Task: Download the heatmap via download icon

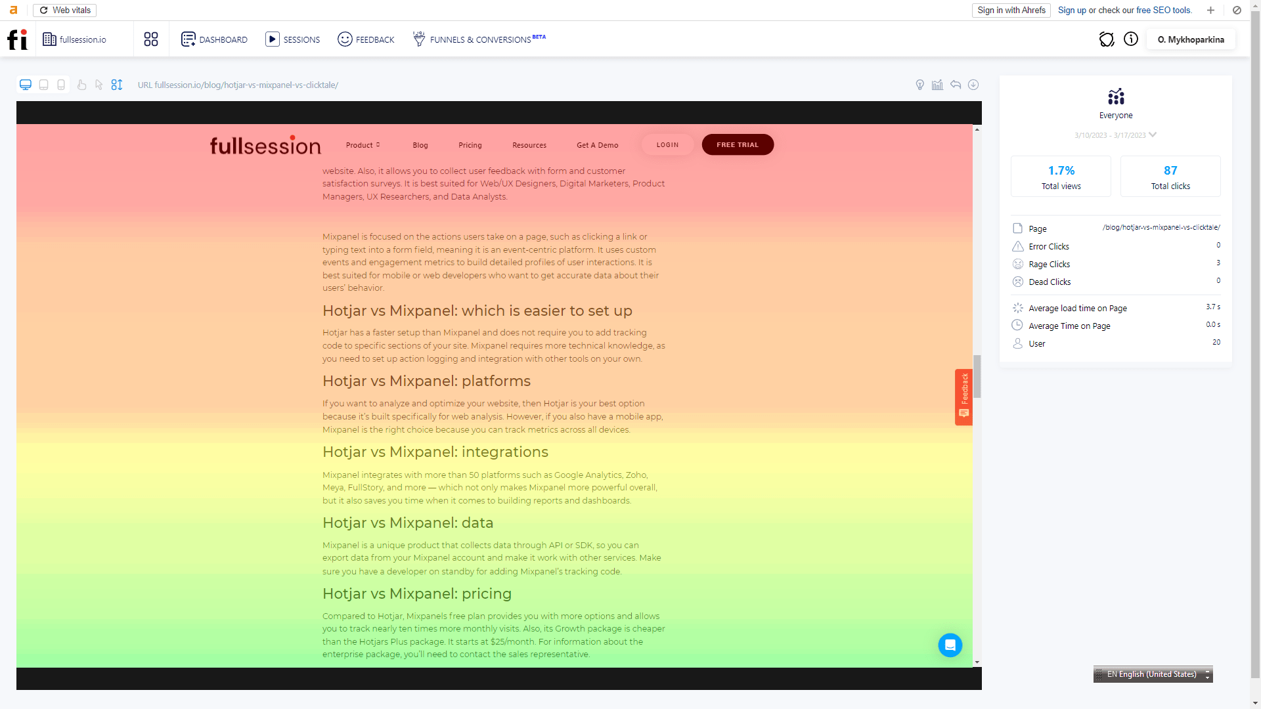Action: (973, 85)
